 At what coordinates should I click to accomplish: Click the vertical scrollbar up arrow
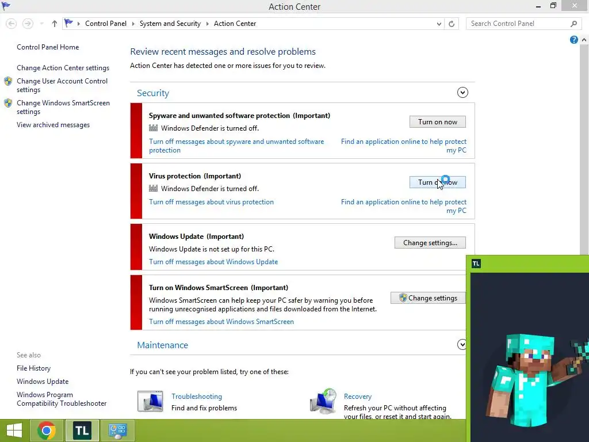pyautogui.click(x=584, y=40)
